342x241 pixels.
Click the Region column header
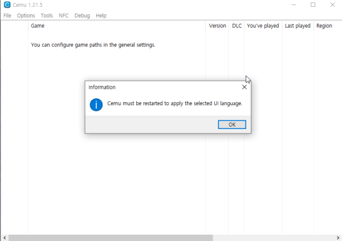(x=324, y=26)
